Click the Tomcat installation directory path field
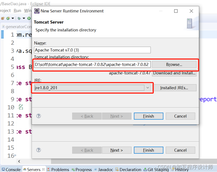The height and width of the screenshot is (172, 217). coord(92,64)
